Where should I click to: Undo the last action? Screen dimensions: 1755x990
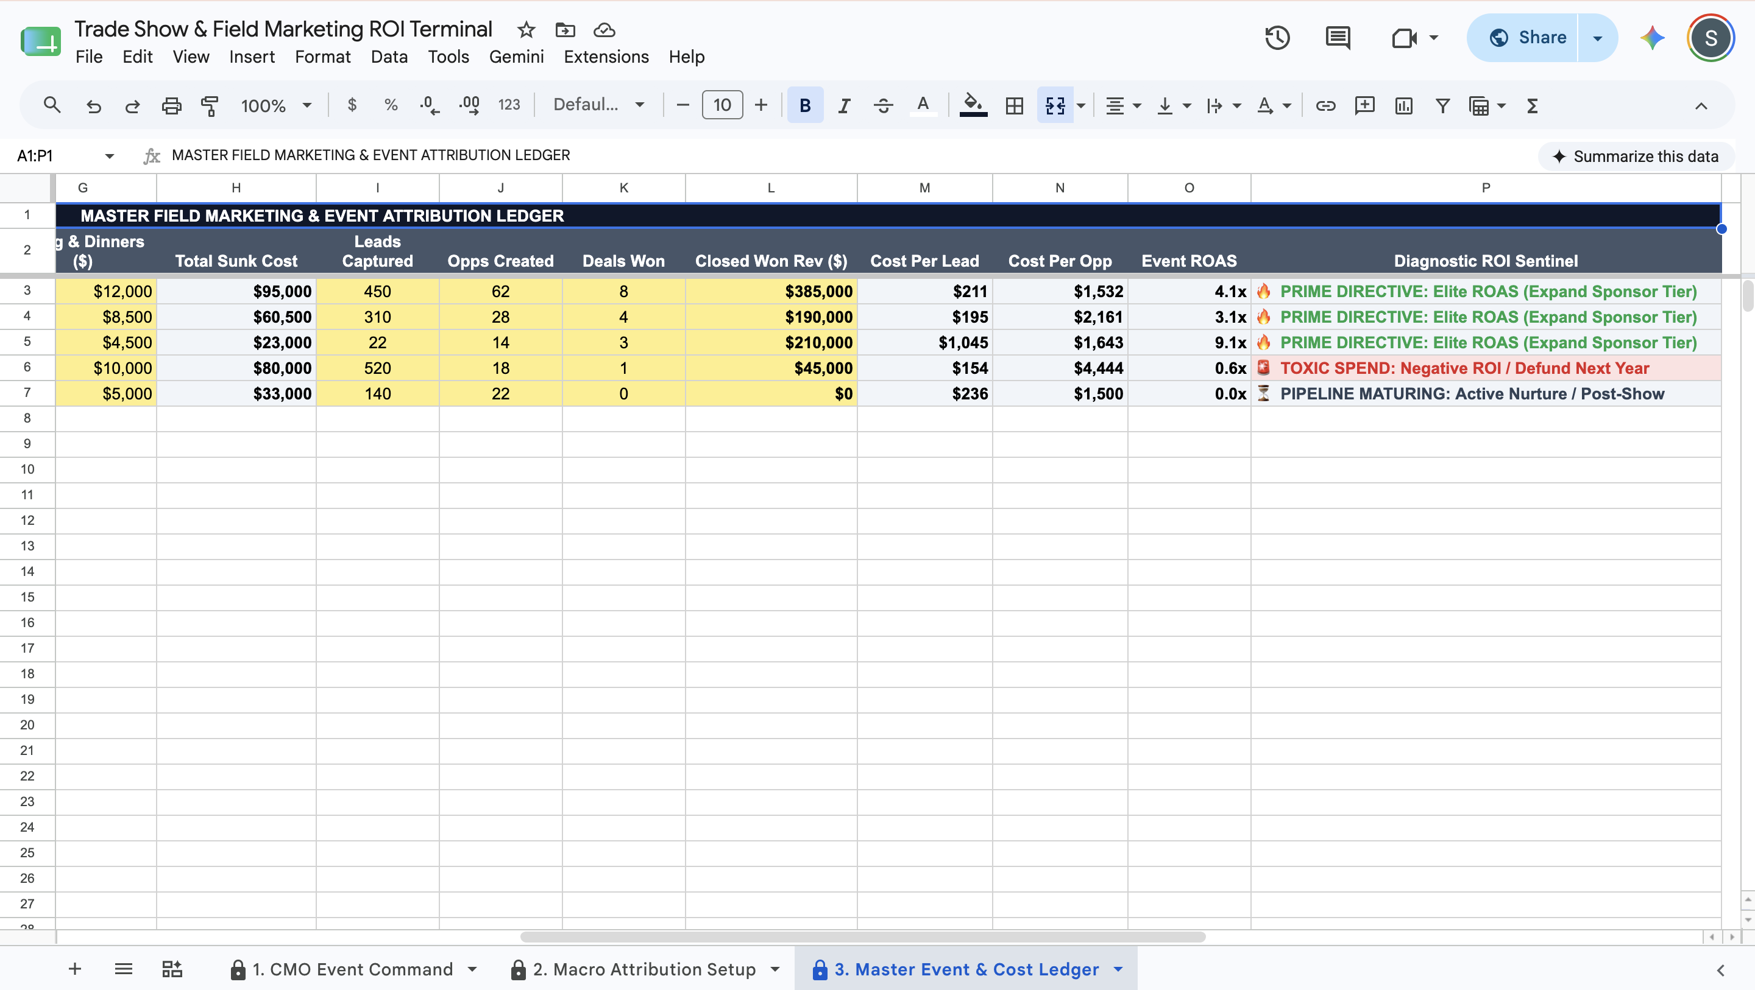[x=93, y=105]
